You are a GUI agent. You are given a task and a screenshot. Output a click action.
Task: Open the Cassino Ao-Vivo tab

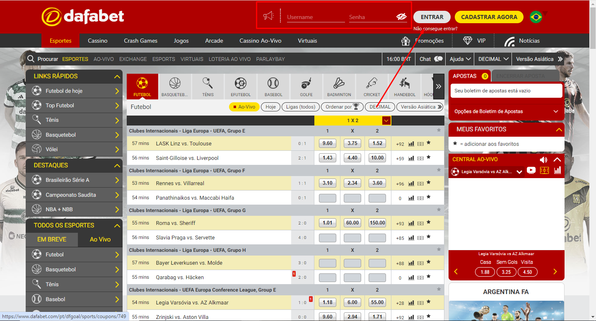261,41
